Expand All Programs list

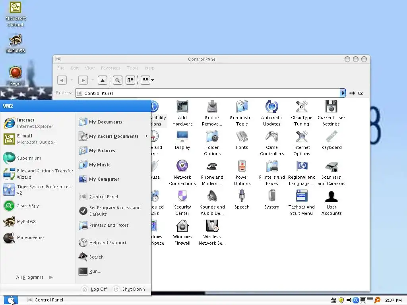(35, 277)
